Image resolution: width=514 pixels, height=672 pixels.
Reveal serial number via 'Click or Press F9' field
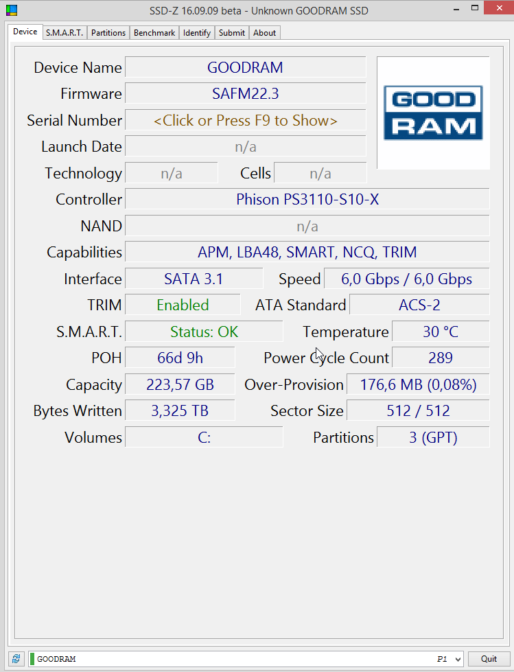(x=246, y=120)
